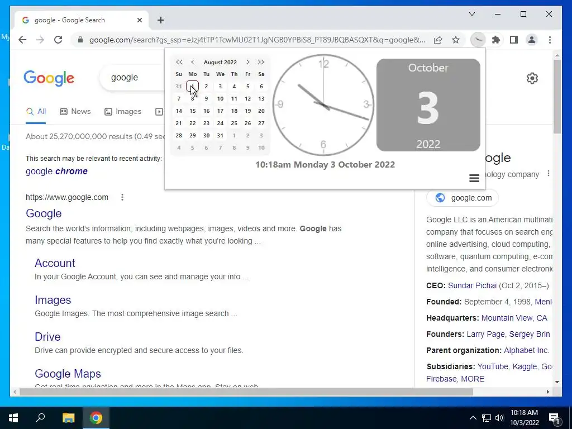The width and height of the screenshot is (572, 429).
Task: Close the google - Google Search tab
Action: click(x=139, y=20)
